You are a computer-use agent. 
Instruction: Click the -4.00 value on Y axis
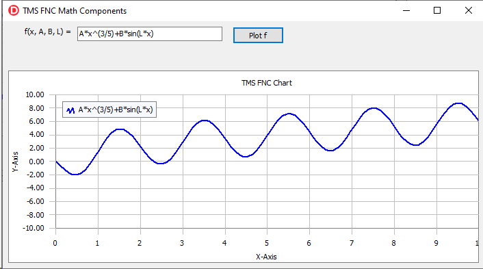pos(35,188)
